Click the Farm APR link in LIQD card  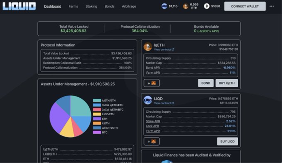[x=153, y=131]
